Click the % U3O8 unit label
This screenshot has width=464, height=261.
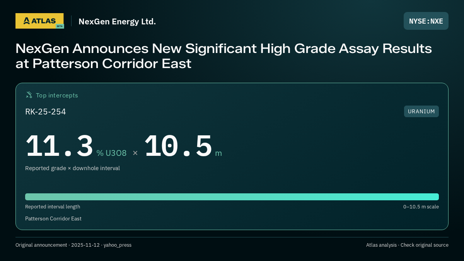click(111, 153)
